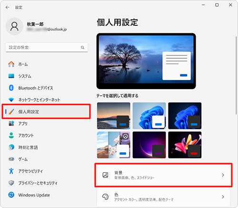Open the アカウント settings page
Image resolution: width=238 pixels, height=208 pixels.
[46, 135]
